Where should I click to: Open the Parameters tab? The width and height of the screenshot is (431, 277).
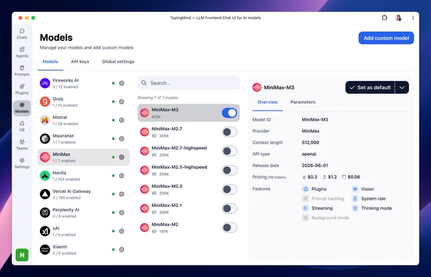pyautogui.click(x=303, y=102)
